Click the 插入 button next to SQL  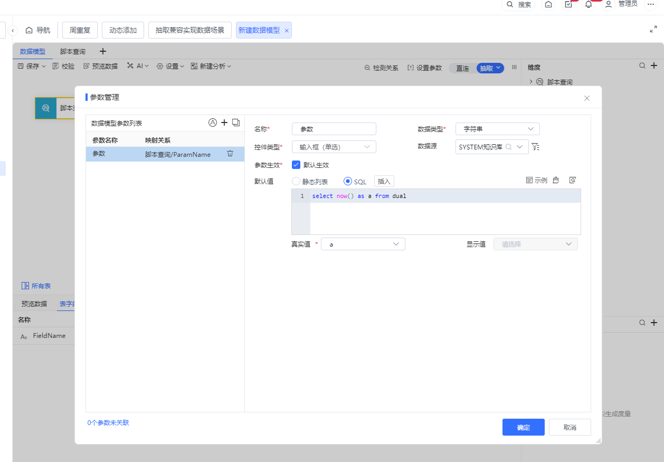click(x=384, y=181)
